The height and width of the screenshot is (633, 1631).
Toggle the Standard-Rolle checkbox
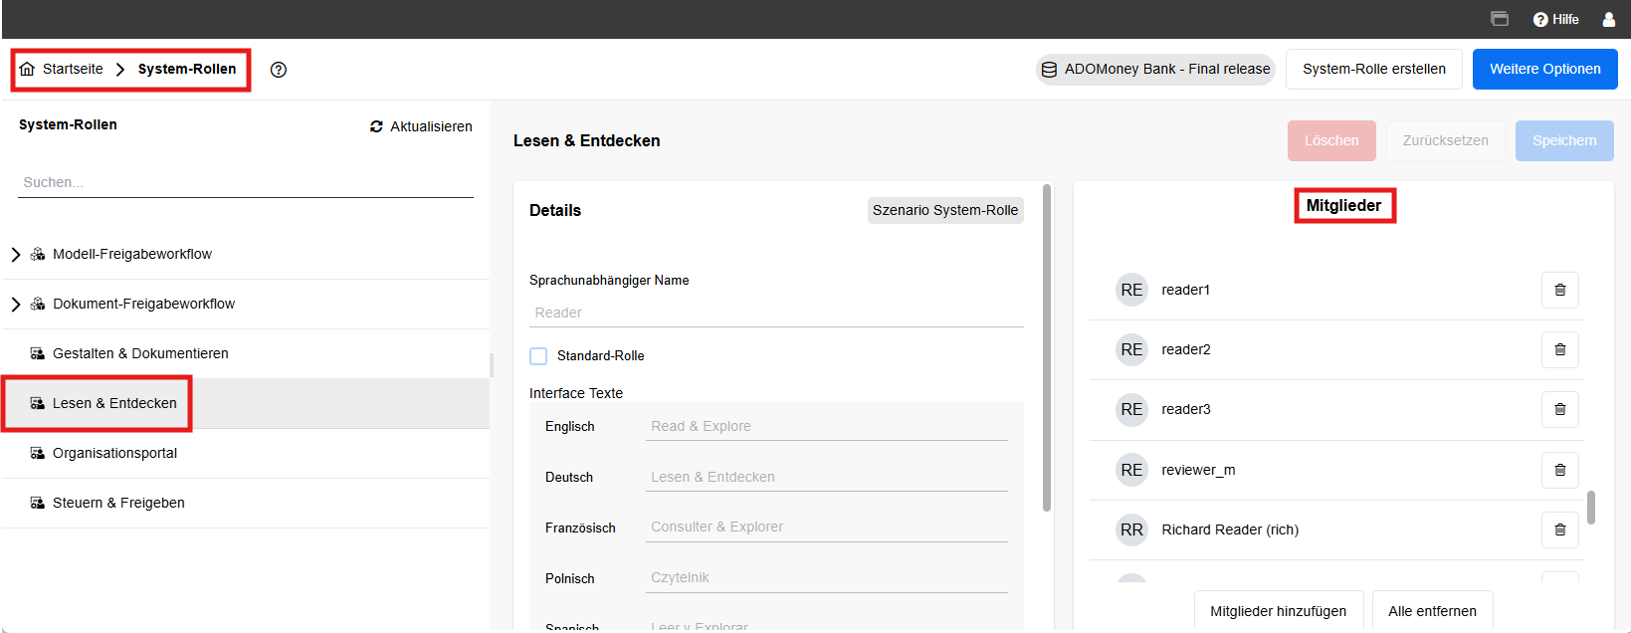tap(538, 356)
